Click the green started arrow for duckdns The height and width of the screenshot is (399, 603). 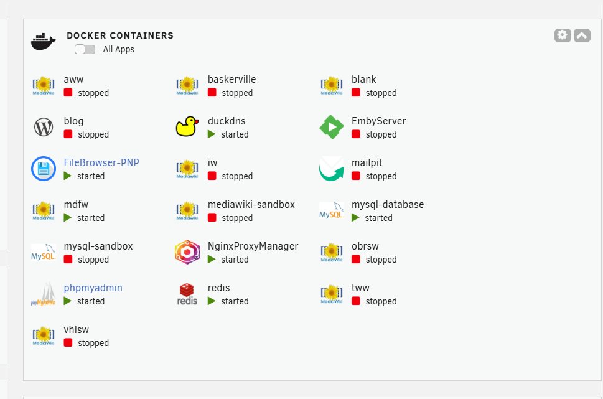pos(212,134)
